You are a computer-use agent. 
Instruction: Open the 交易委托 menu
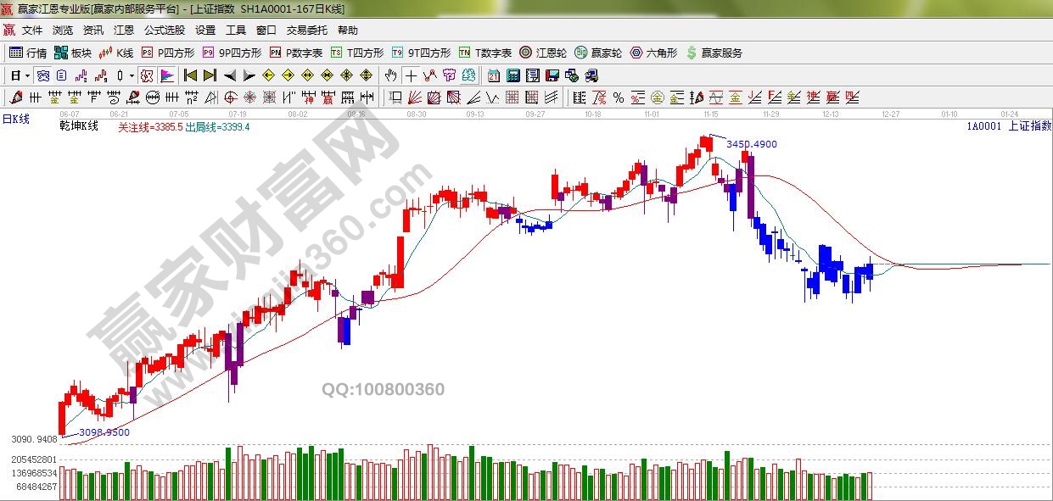click(306, 31)
